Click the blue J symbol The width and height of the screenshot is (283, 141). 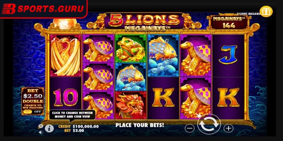tap(228, 55)
